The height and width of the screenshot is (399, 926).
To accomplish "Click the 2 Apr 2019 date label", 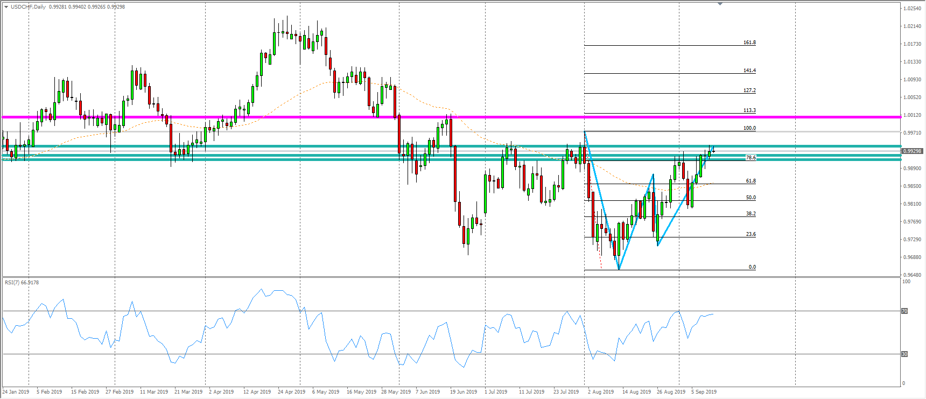I will [221, 392].
